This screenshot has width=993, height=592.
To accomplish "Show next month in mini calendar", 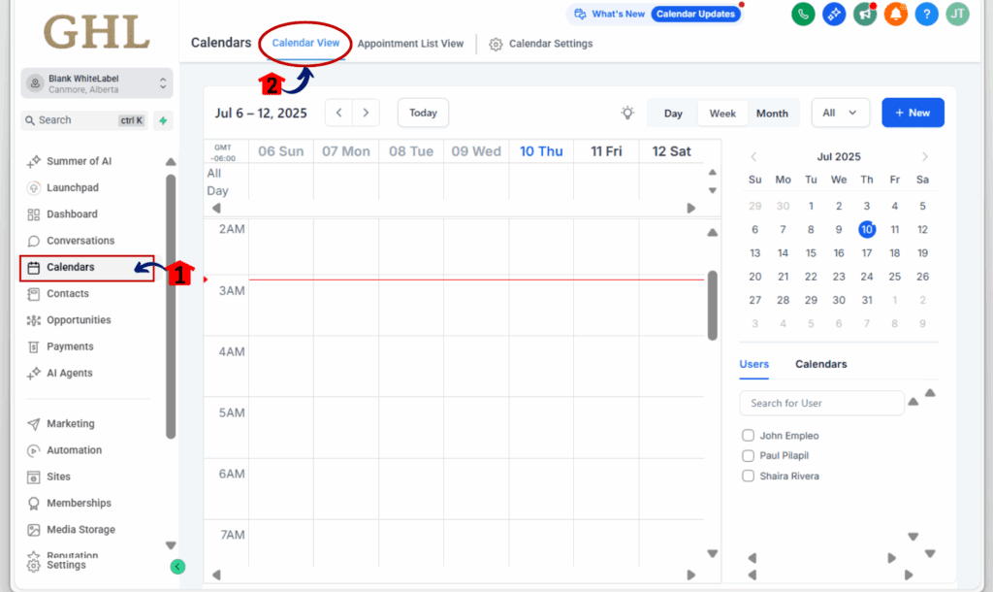I will (x=924, y=156).
